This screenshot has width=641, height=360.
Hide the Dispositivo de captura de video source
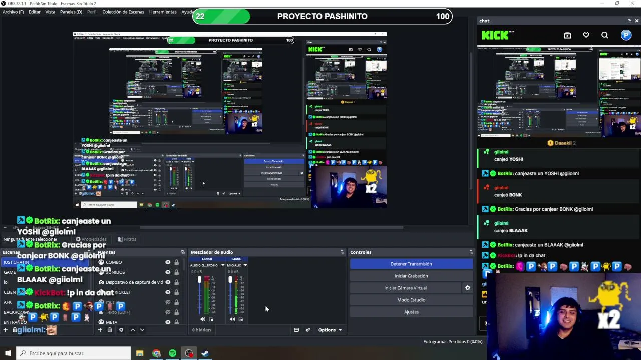[168, 282]
